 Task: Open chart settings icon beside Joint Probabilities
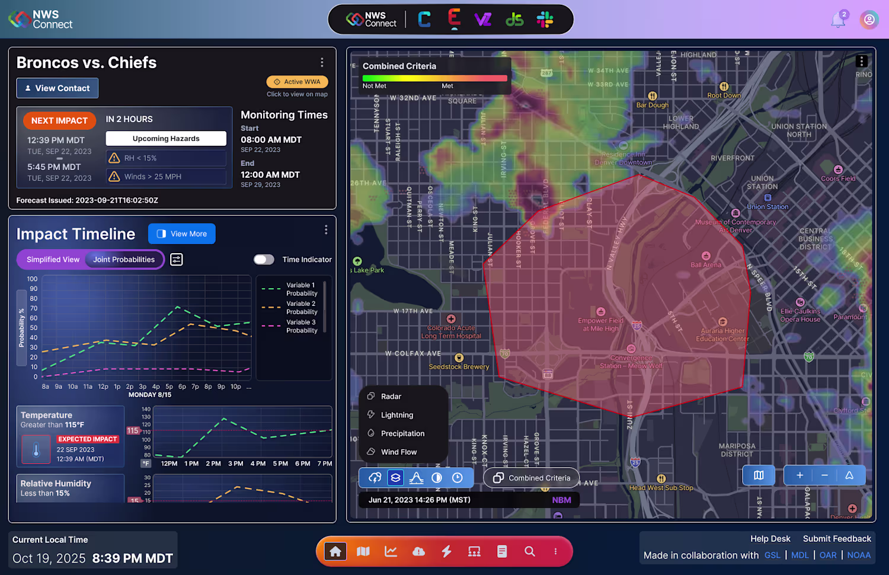click(177, 259)
